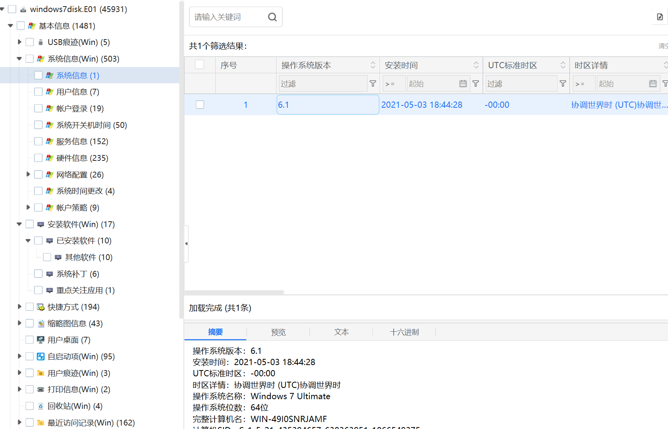Image resolution: width=668 pixels, height=429 pixels.
Task: Open calendar picker in 时区详情 filter
Action: point(653,83)
